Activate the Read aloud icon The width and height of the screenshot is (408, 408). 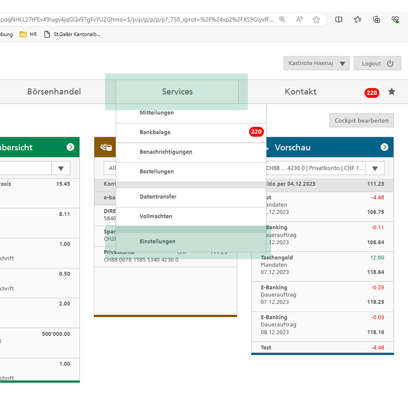click(x=299, y=19)
